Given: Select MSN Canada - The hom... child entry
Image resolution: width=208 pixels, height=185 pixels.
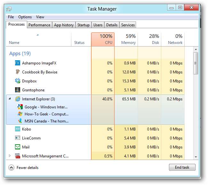Looking at the screenshot, I should (47, 121).
